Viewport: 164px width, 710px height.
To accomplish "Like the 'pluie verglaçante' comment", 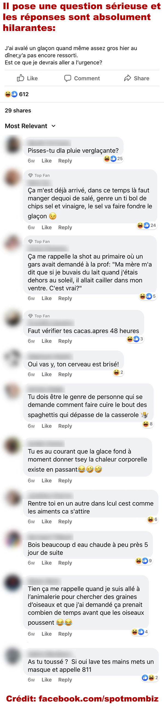I will coord(46,161).
